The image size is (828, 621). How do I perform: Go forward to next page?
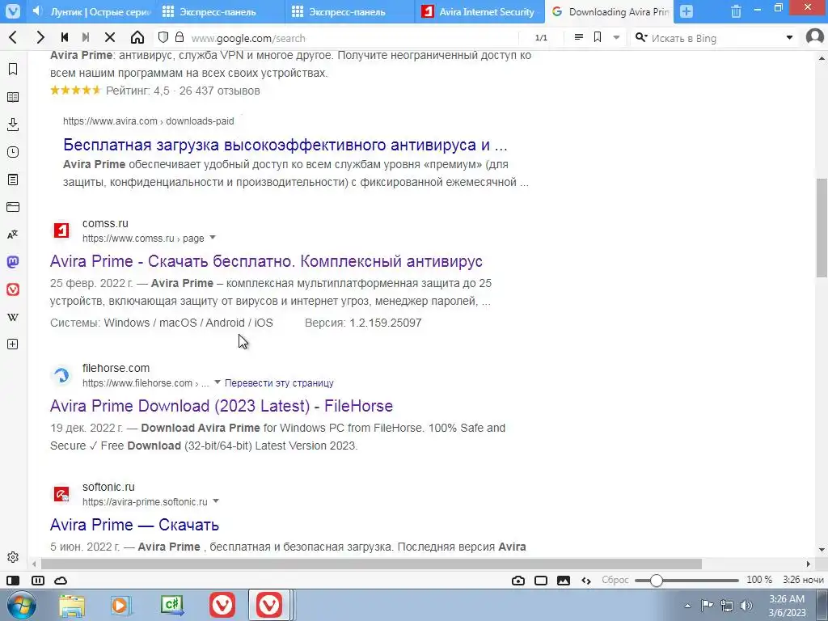[x=40, y=37]
